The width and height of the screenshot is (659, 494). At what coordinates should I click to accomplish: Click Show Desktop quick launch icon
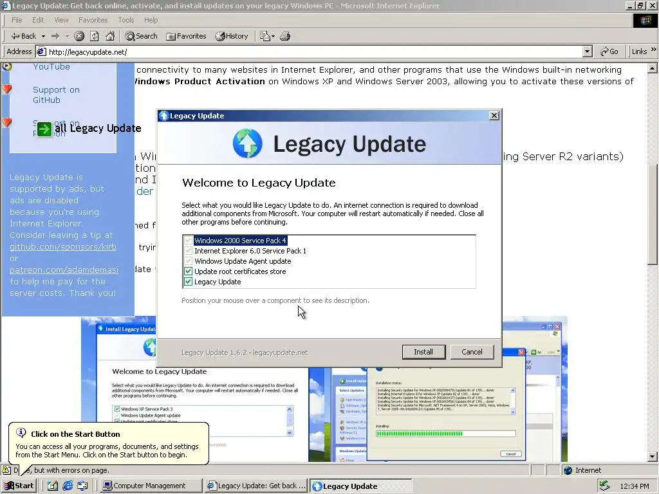point(52,486)
